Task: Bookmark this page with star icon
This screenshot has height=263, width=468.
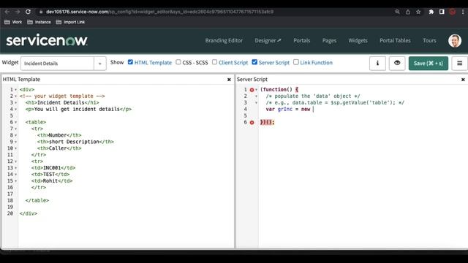Action: pyautogui.click(x=418, y=12)
